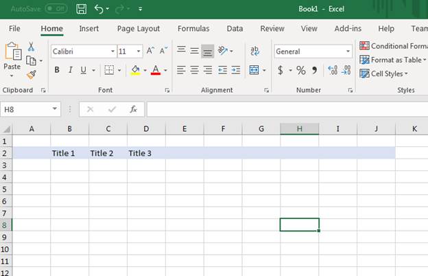Select Middle Align icon

pyautogui.click(x=194, y=51)
